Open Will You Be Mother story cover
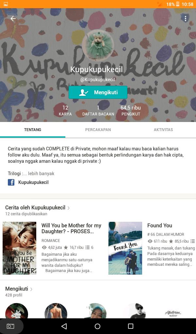The height and width of the screenshot is (334, 196). pyautogui.click(x=19, y=248)
